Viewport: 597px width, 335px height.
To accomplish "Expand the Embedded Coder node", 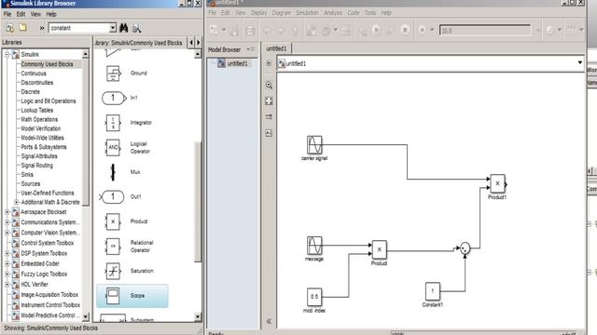I will [7, 263].
